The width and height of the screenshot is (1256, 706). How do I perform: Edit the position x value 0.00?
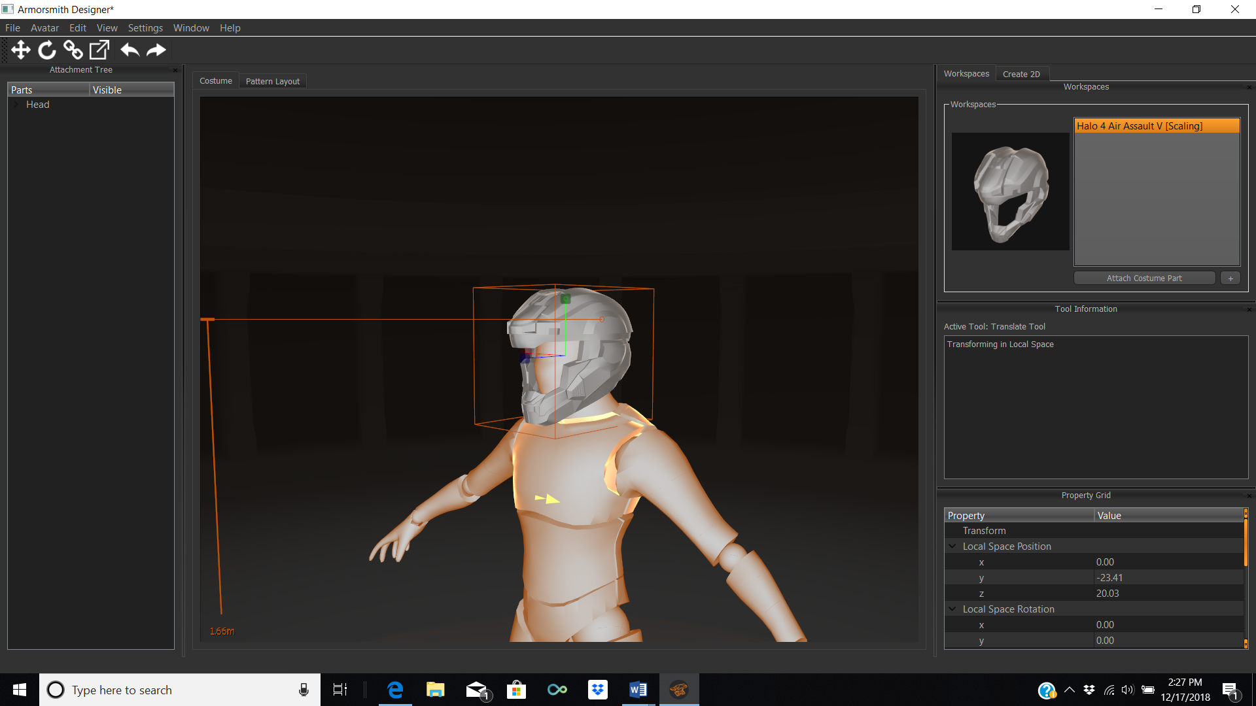pyautogui.click(x=1168, y=562)
